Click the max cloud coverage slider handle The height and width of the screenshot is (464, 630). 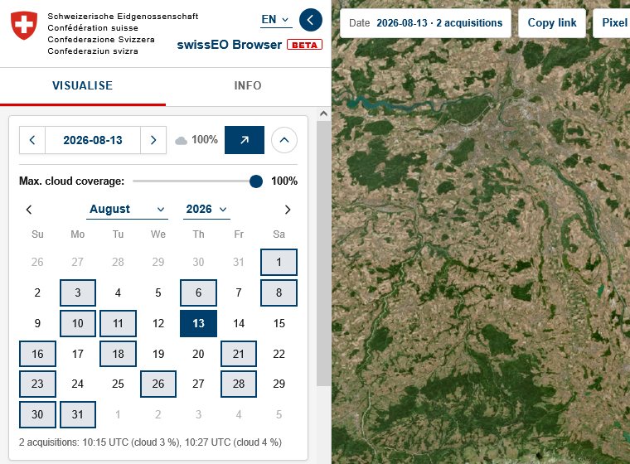pos(256,181)
